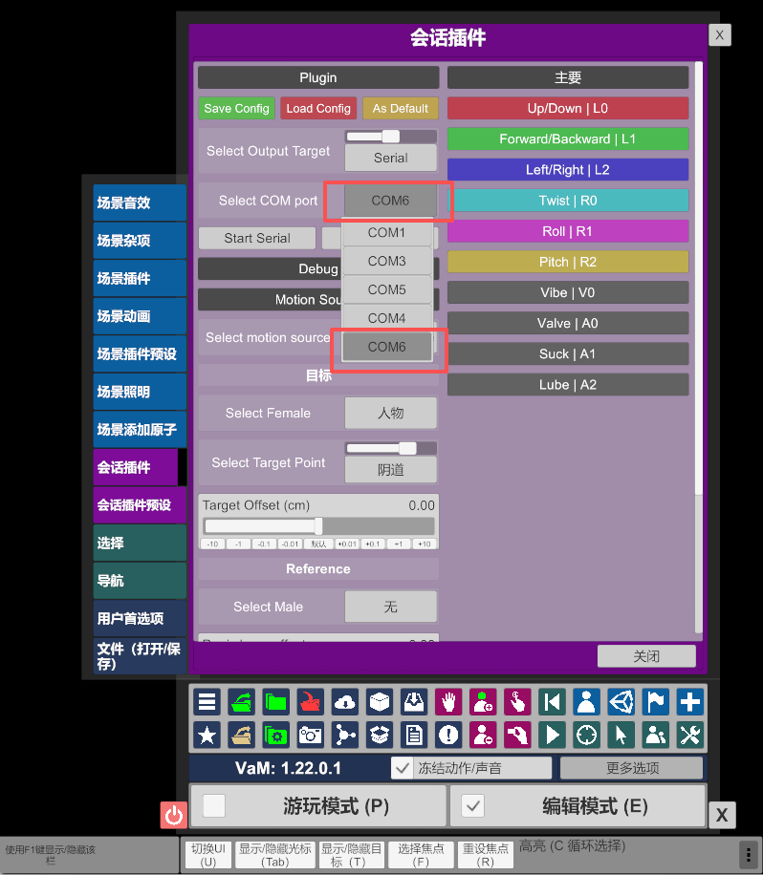Click the grabbing hand icon
The width and height of the screenshot is (763, 875).
(x=518, y=735)
